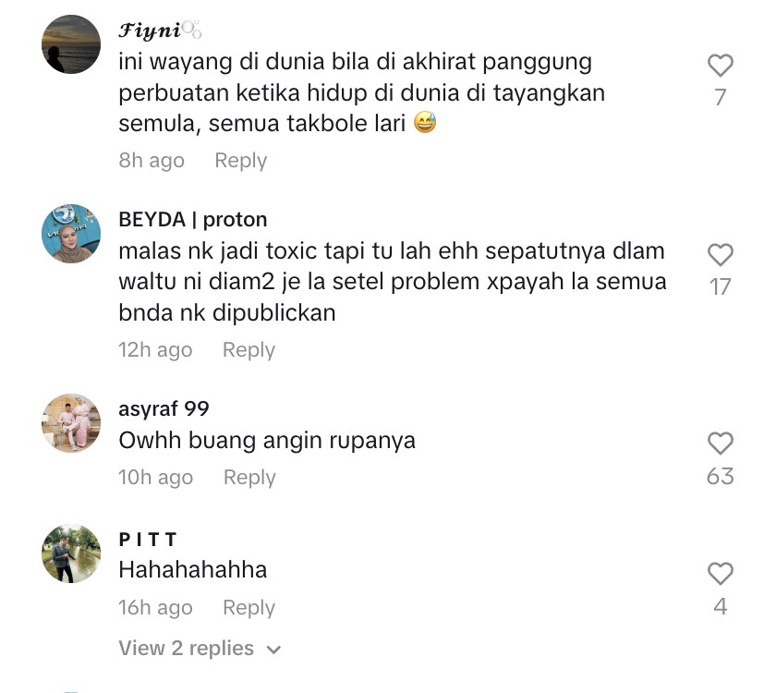
Task: Open P I T T username link
Action: [x=148, y=539]
